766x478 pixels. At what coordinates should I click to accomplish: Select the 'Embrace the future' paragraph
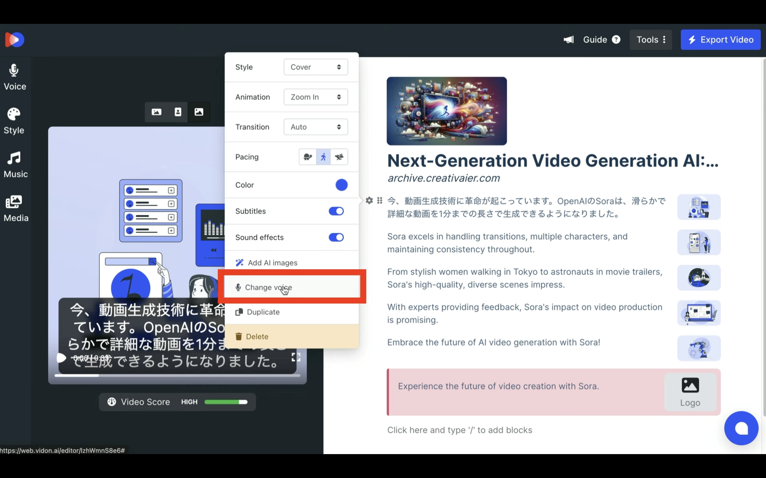[493, 342]
